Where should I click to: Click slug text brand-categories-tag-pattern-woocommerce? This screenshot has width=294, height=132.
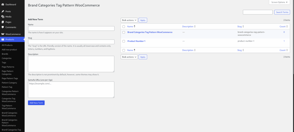coord(251,34)
